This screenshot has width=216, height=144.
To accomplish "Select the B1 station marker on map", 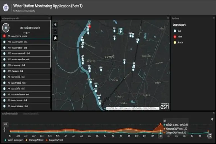I will [x=115, y=39].
